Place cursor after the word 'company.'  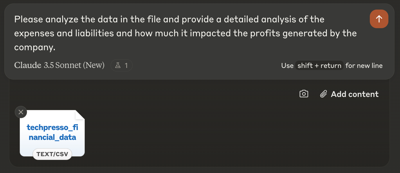(55, 47)
